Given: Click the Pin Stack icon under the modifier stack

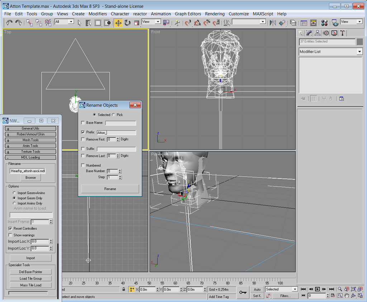Looking at the screenshot, I should click(303, 99).
